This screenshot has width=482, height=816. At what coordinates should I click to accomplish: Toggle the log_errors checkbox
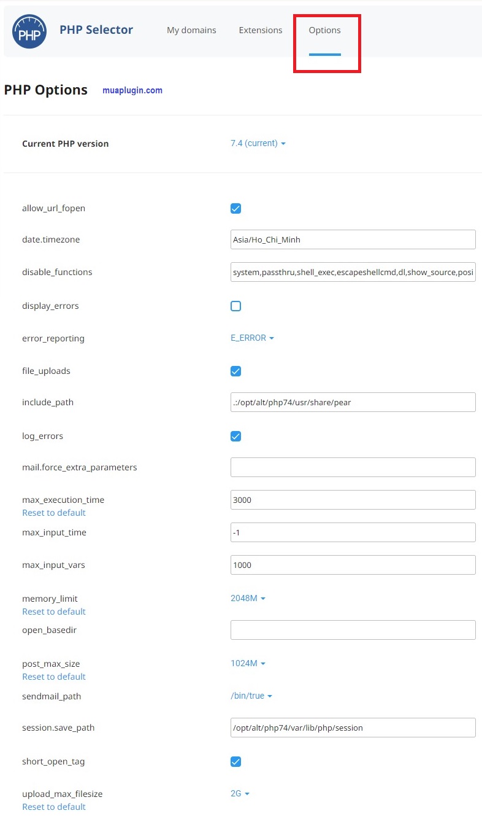[x=235, y=436]
